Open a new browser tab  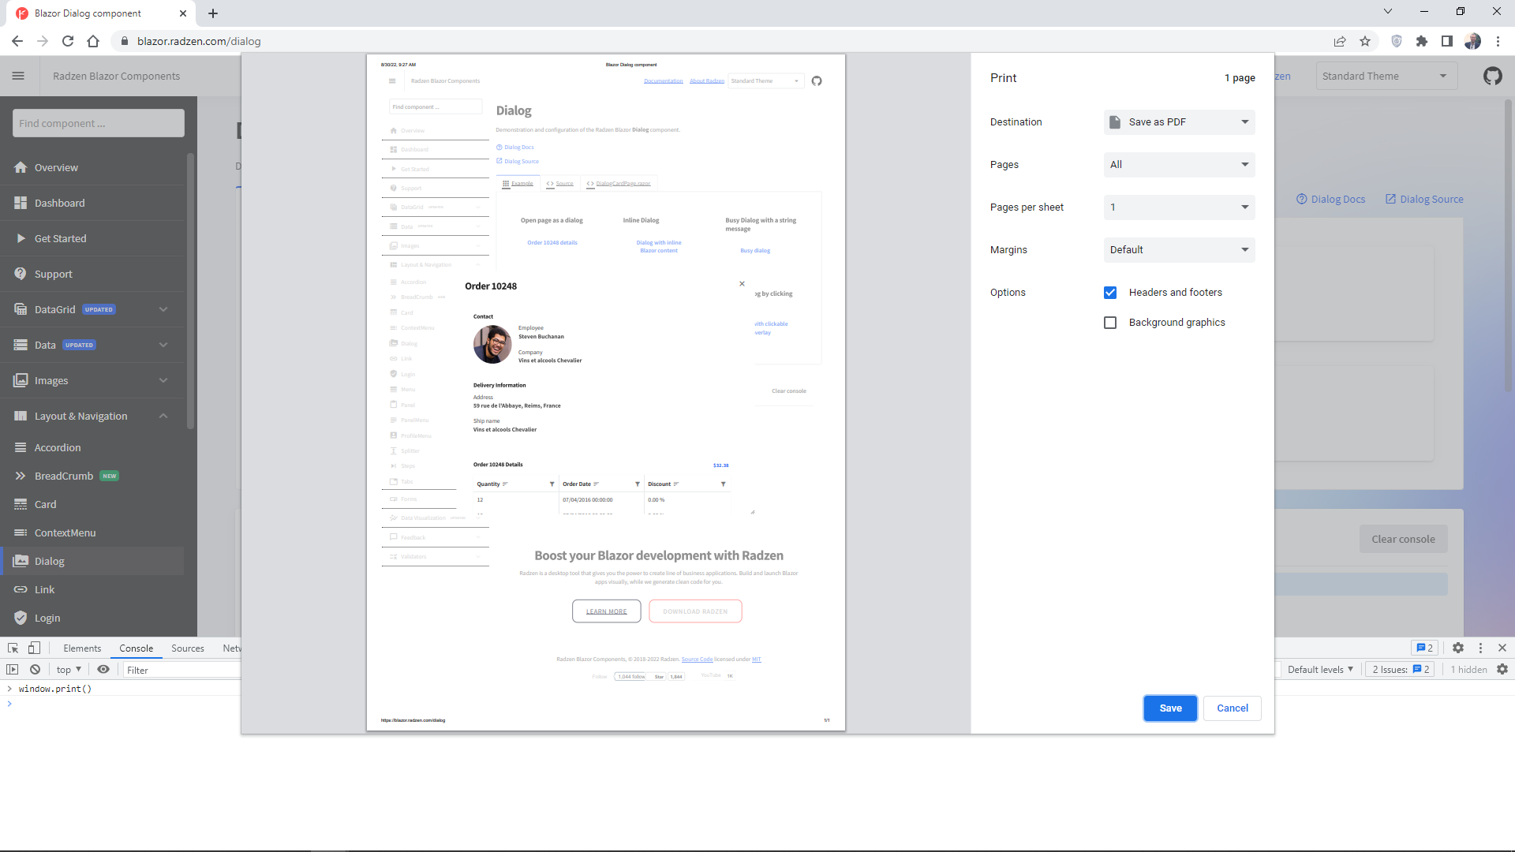pos(213,13)
